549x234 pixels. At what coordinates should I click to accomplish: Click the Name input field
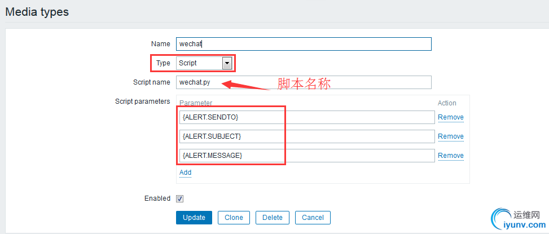(x=304, y=44)
